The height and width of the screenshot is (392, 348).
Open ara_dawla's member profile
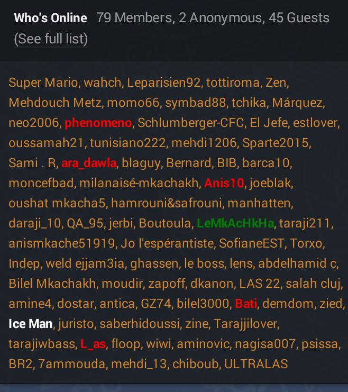point(88,163)
